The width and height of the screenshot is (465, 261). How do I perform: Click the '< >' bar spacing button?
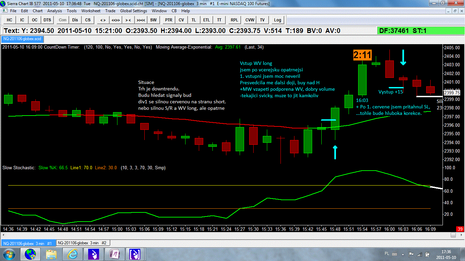[x=102, y=20]
